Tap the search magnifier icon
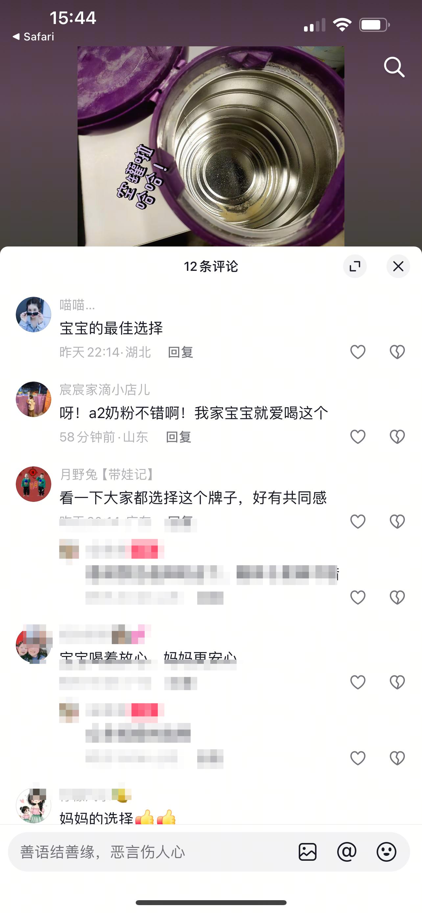The width and height of the screenshot is (422, 913). [394, 67]
